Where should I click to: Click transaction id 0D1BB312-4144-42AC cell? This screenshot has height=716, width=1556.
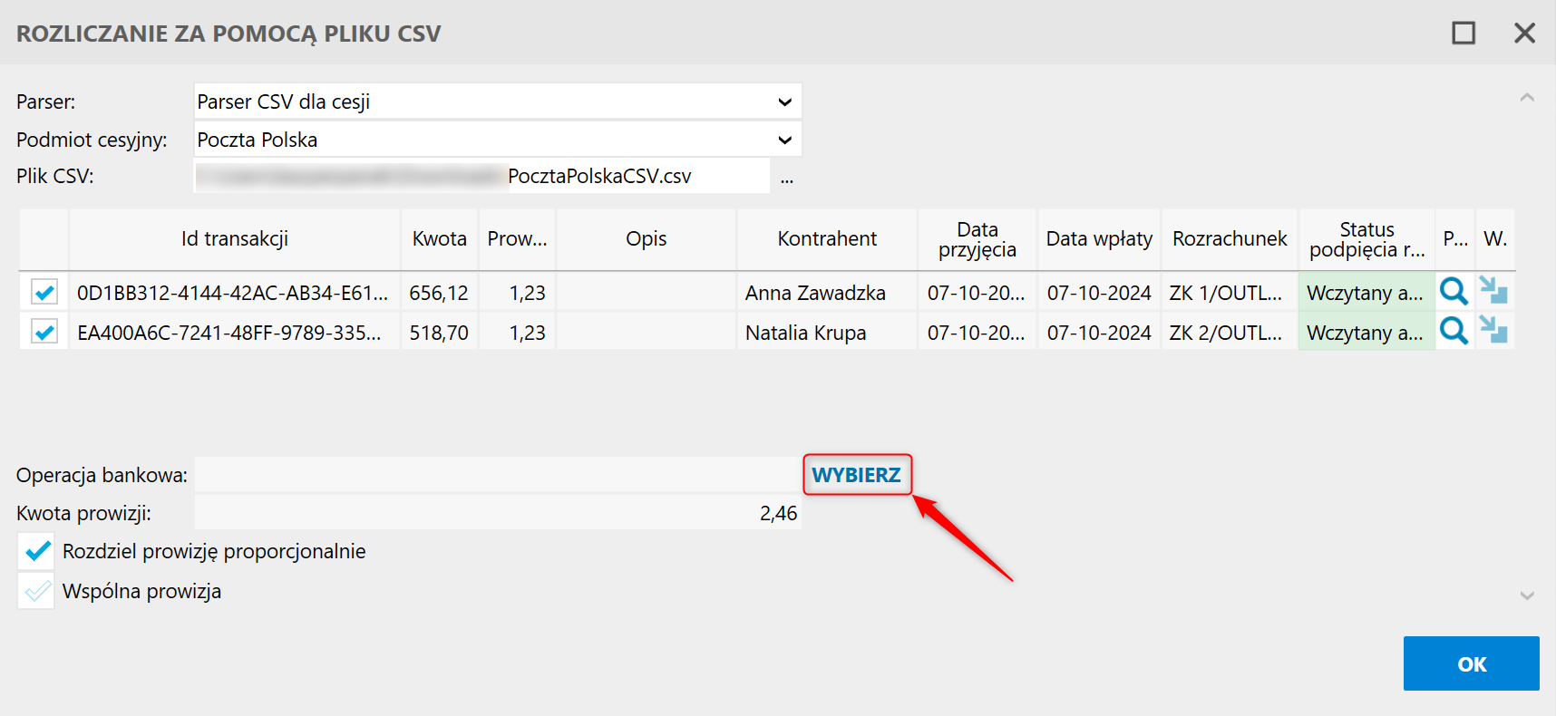(235, 293)
